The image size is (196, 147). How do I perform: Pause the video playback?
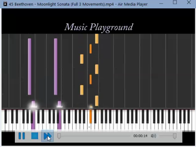pos(22,136)
